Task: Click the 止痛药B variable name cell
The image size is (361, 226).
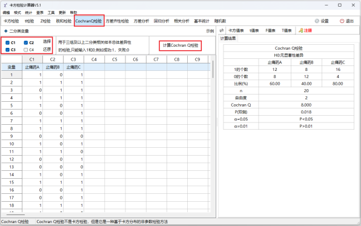Action: point(53,67)
